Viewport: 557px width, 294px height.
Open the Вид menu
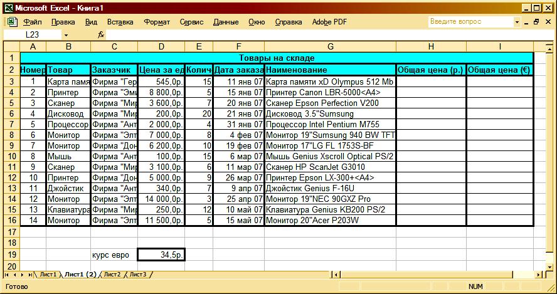[x=92, y=22]
